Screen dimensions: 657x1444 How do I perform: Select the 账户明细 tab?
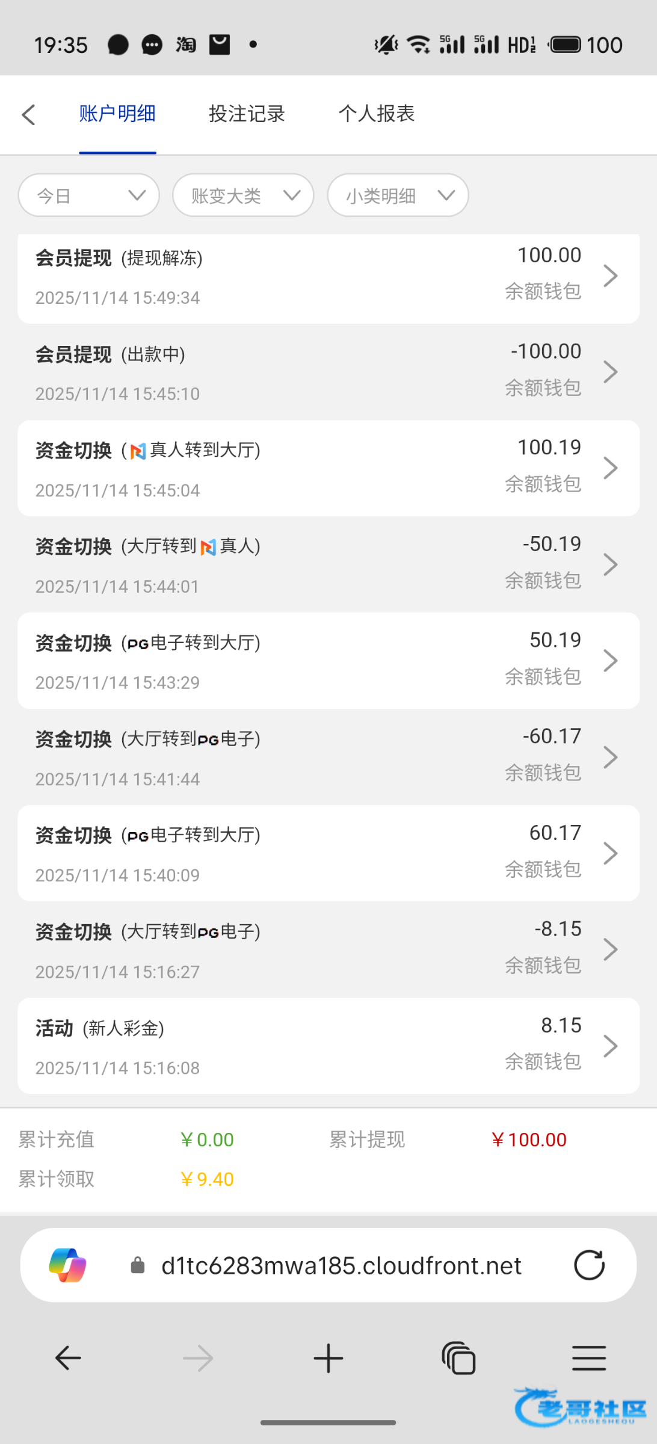[117, 114]
